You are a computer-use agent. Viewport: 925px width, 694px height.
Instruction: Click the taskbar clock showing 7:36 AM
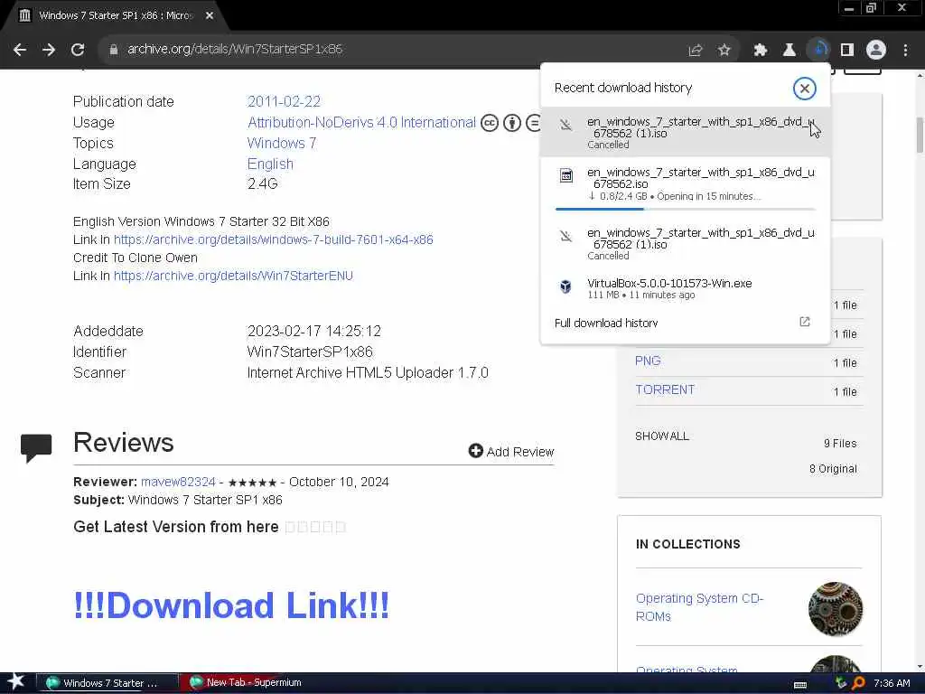(892, 683)
